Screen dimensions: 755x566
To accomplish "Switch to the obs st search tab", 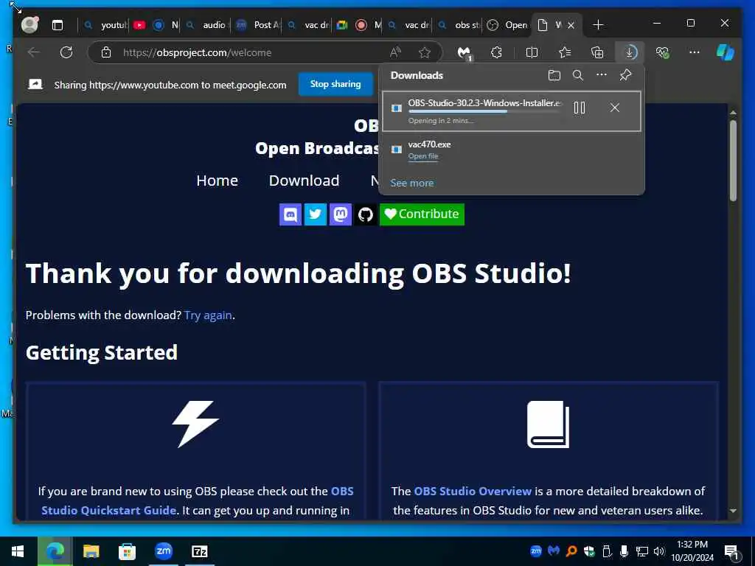I will click(459, 25).
